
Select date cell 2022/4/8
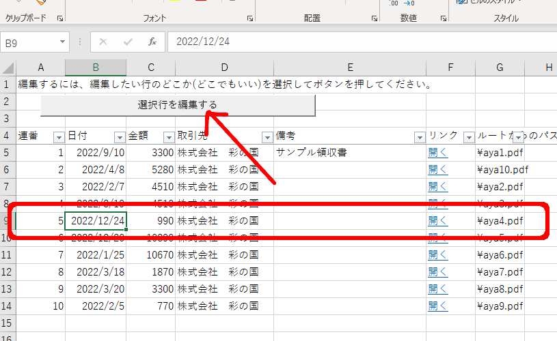[96, 170]
